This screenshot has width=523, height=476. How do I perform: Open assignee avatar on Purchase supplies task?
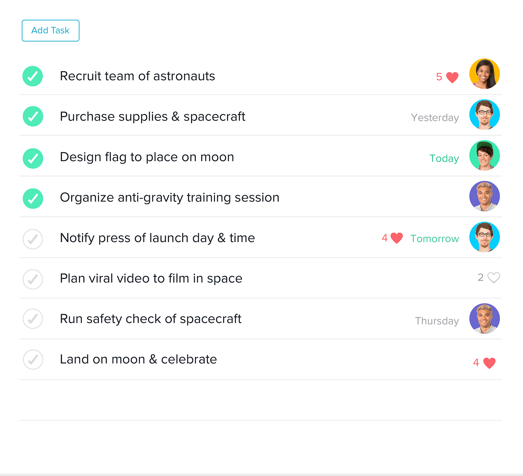coord(484,115)
